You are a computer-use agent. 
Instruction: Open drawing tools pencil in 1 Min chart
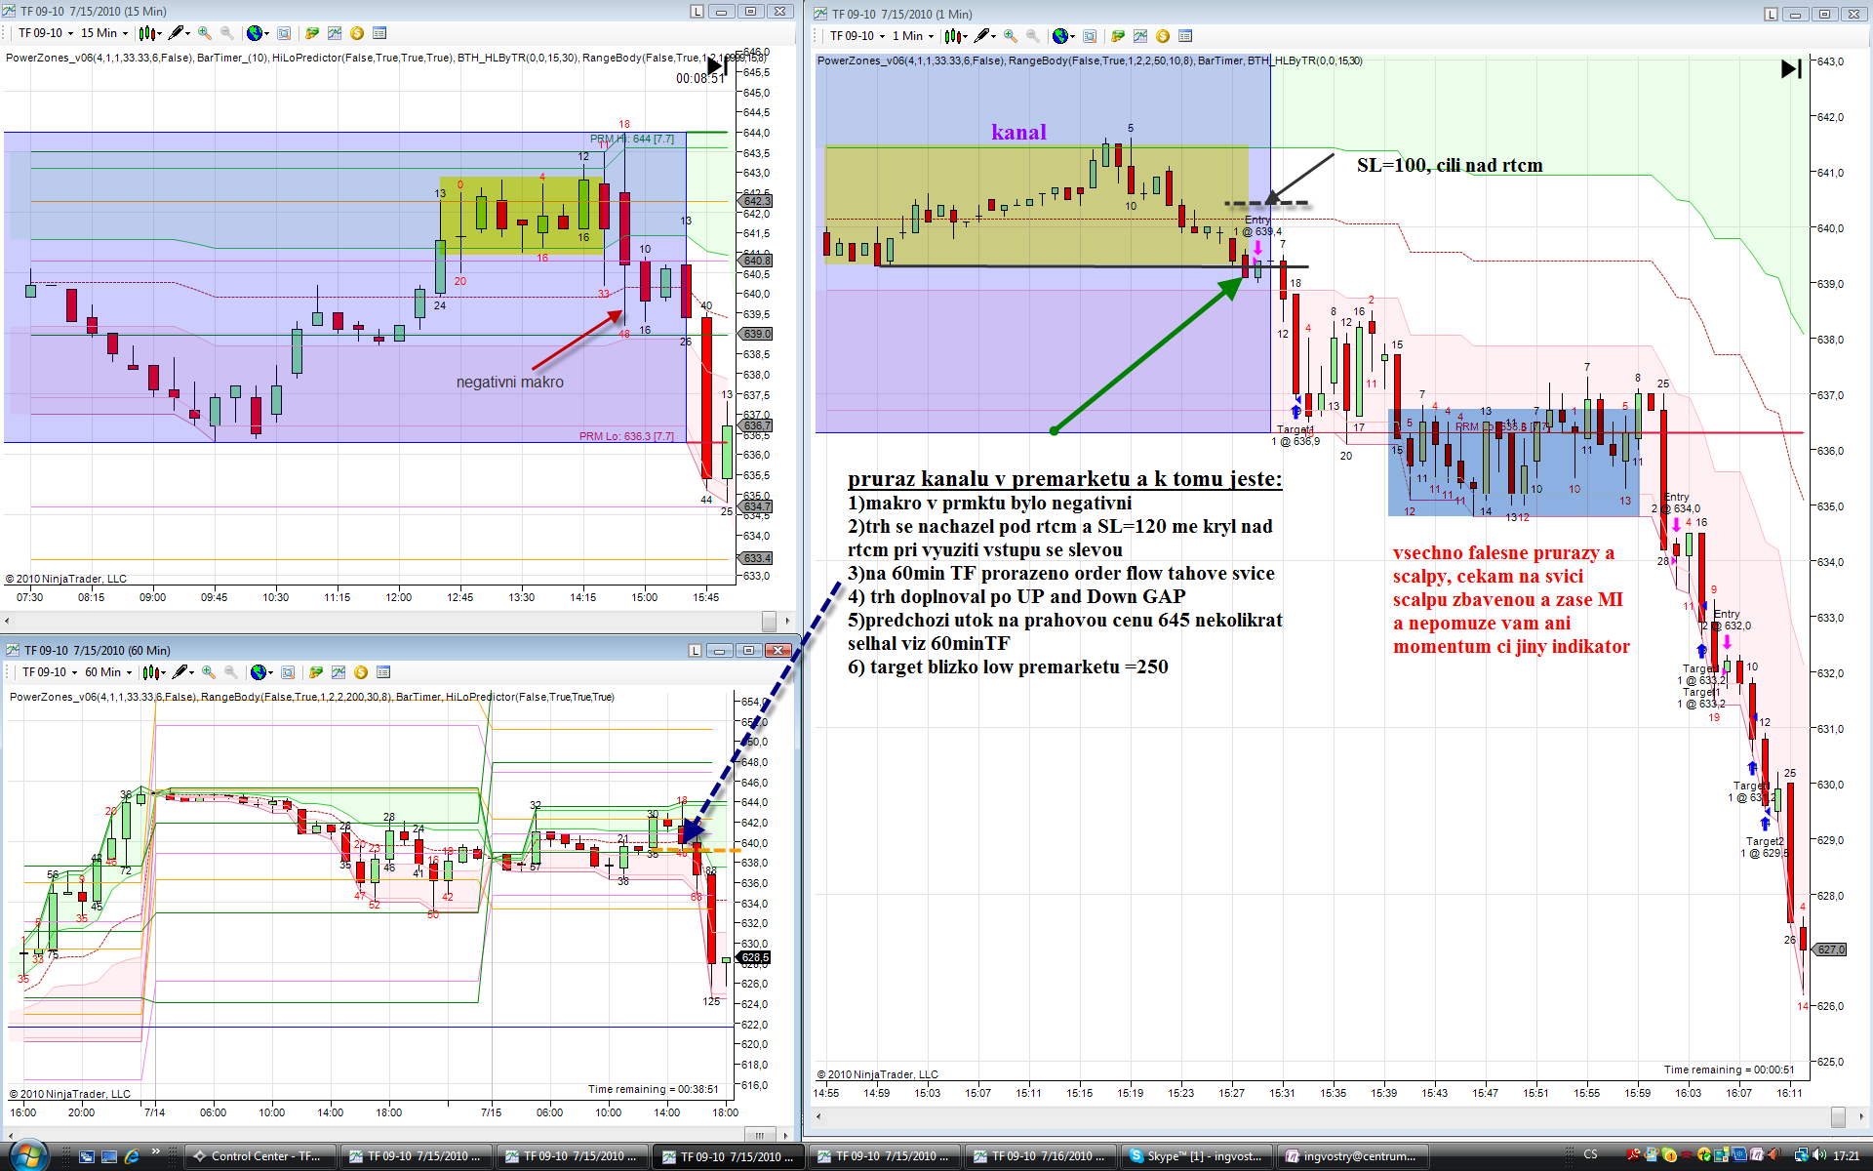pyautogui.click(x=981, y=36)
